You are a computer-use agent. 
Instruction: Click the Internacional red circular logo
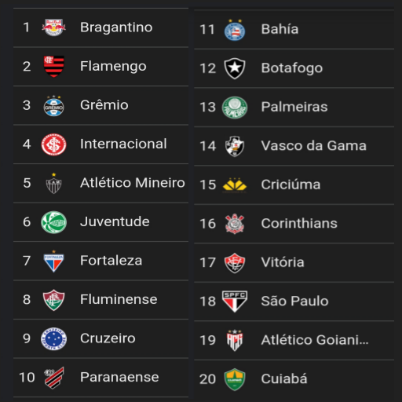(53, 144)
